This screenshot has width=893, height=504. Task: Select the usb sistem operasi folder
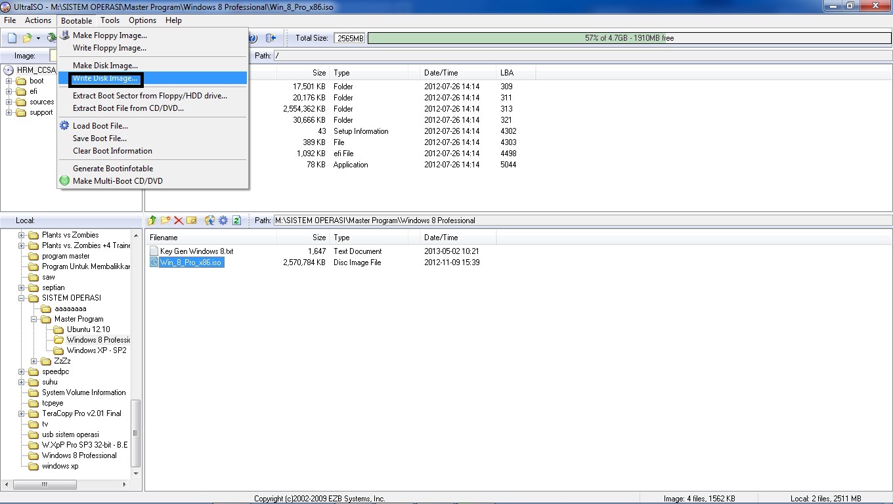coord(70,434)
